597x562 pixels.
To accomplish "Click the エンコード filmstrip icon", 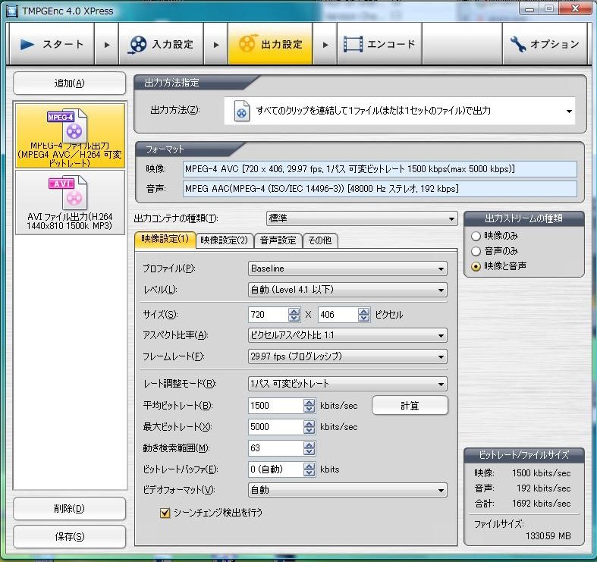I will pos(353,44).
